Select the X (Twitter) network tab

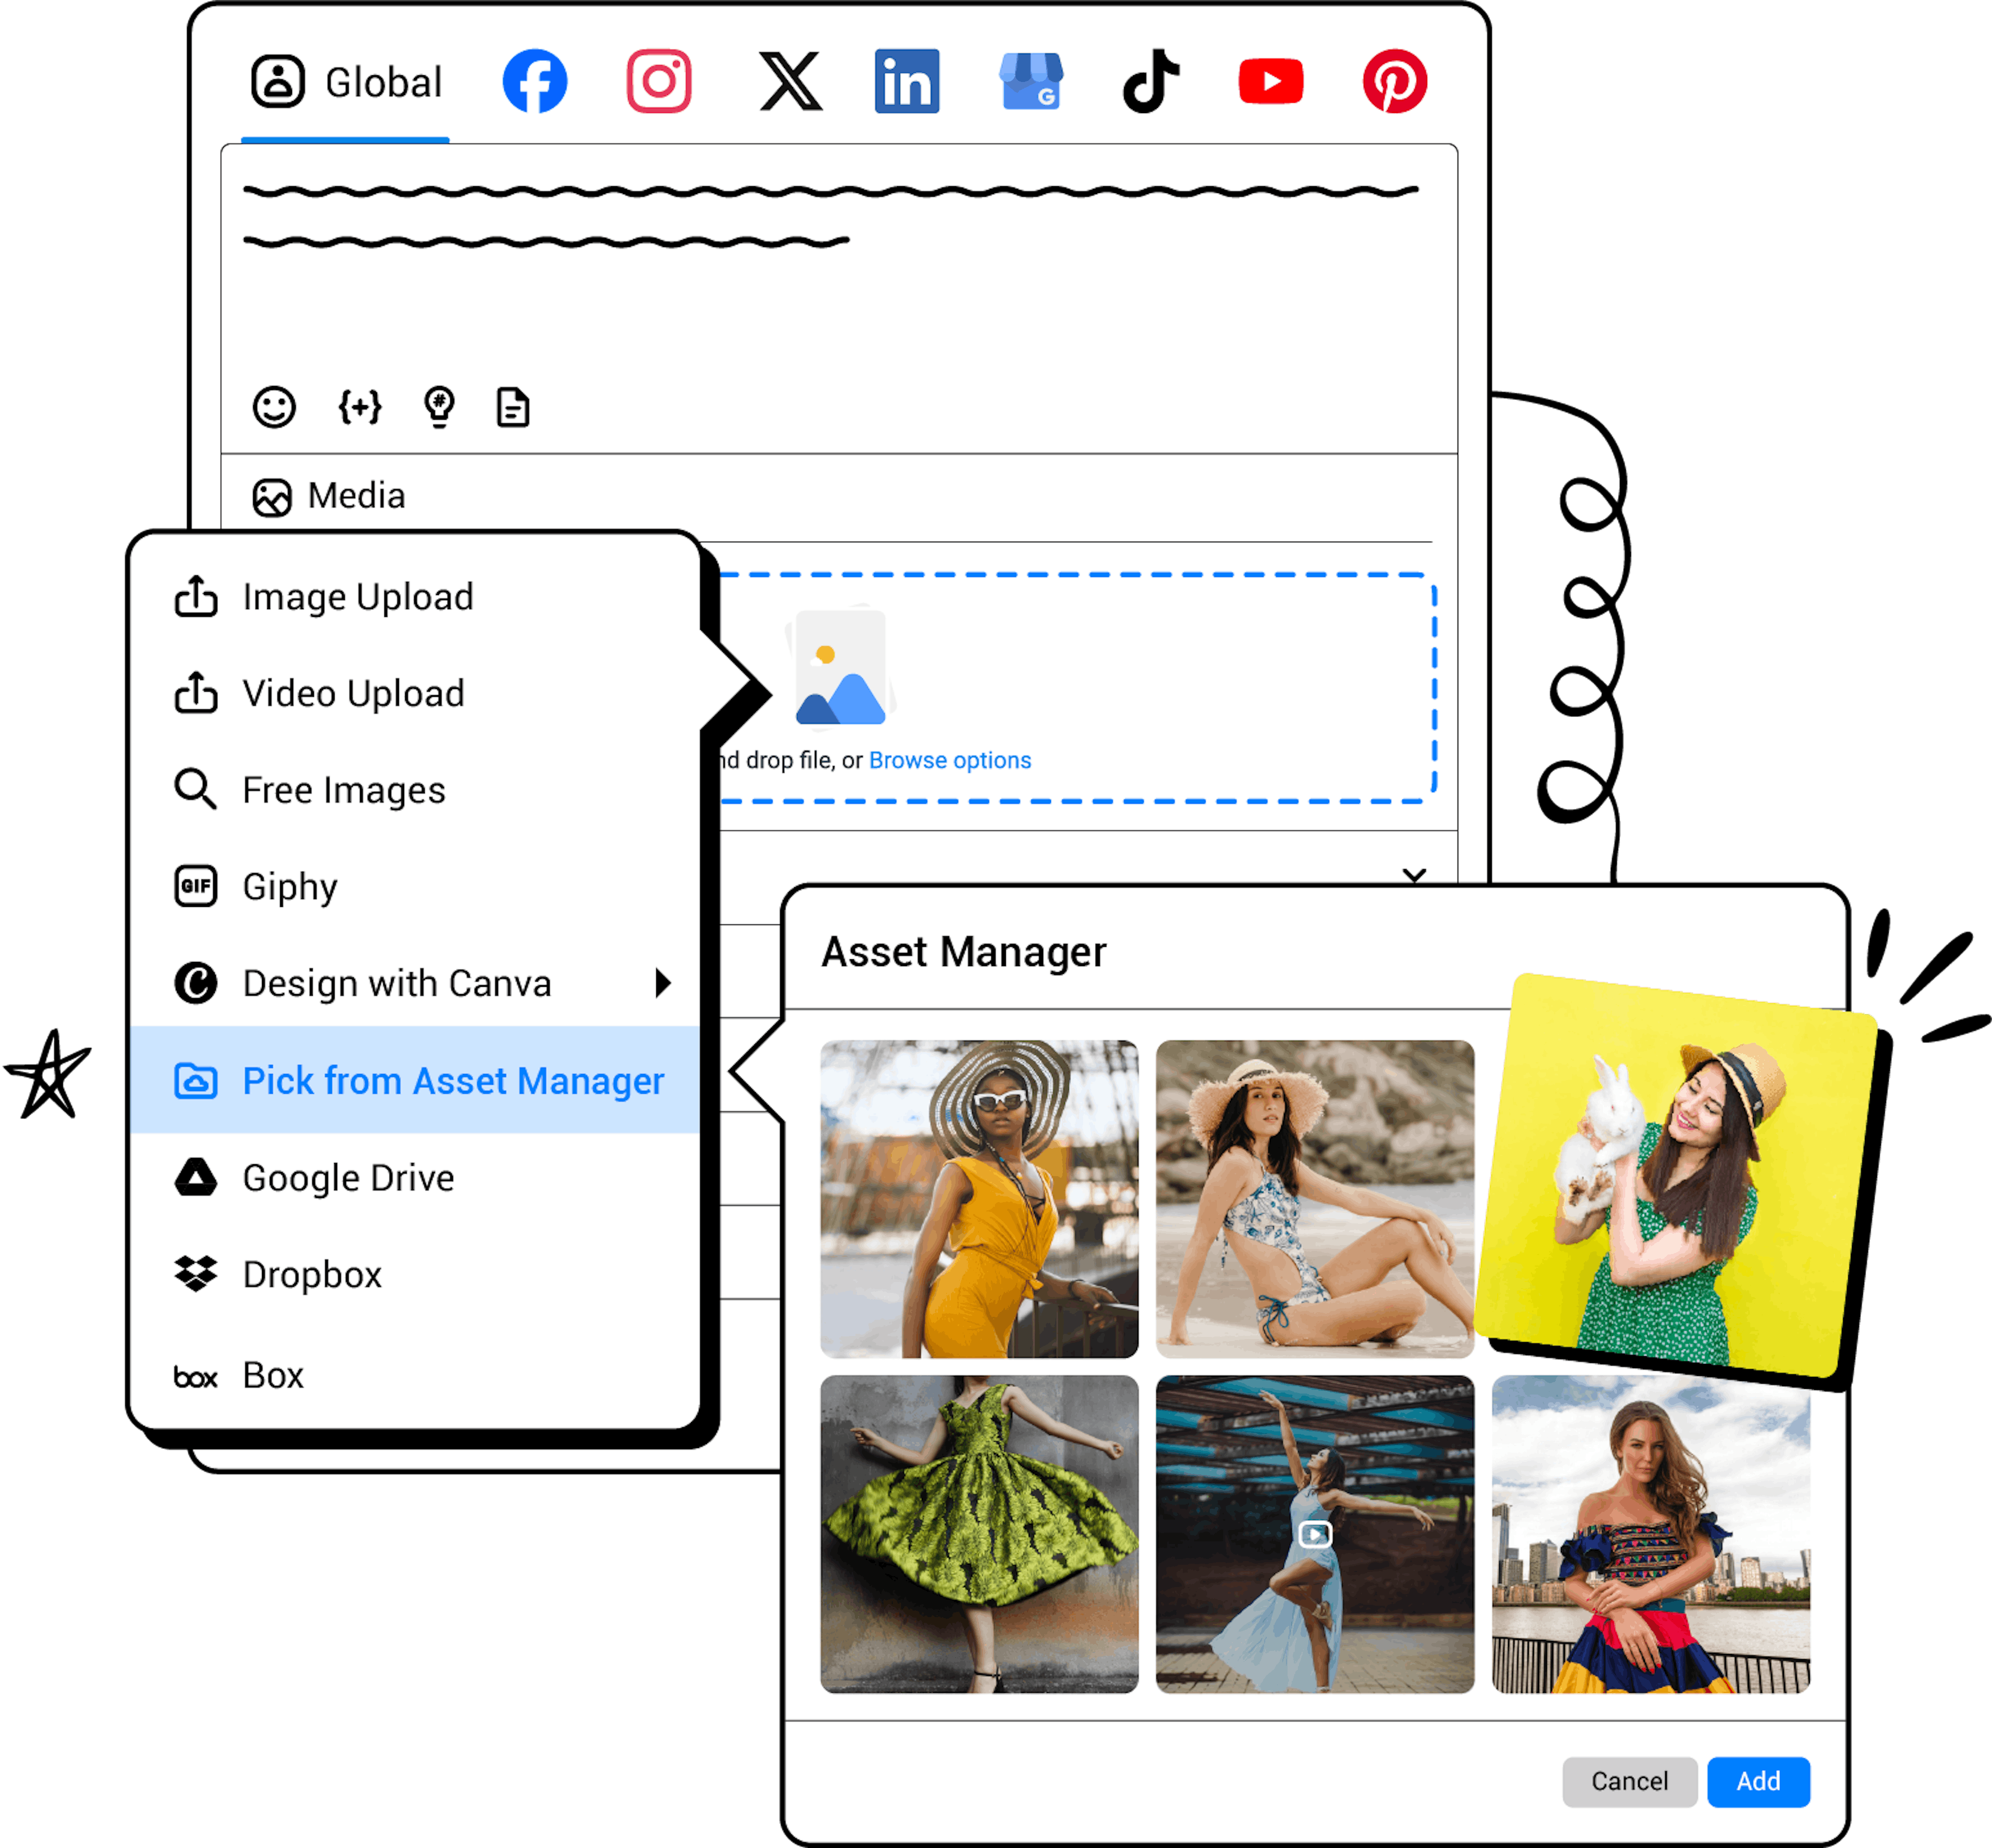790,81
